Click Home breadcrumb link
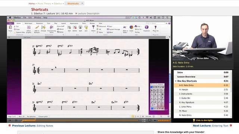The image size is (239, 134). pos(32,3)
